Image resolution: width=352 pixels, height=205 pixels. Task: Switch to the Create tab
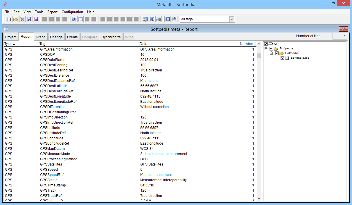[x=72, y=37]
